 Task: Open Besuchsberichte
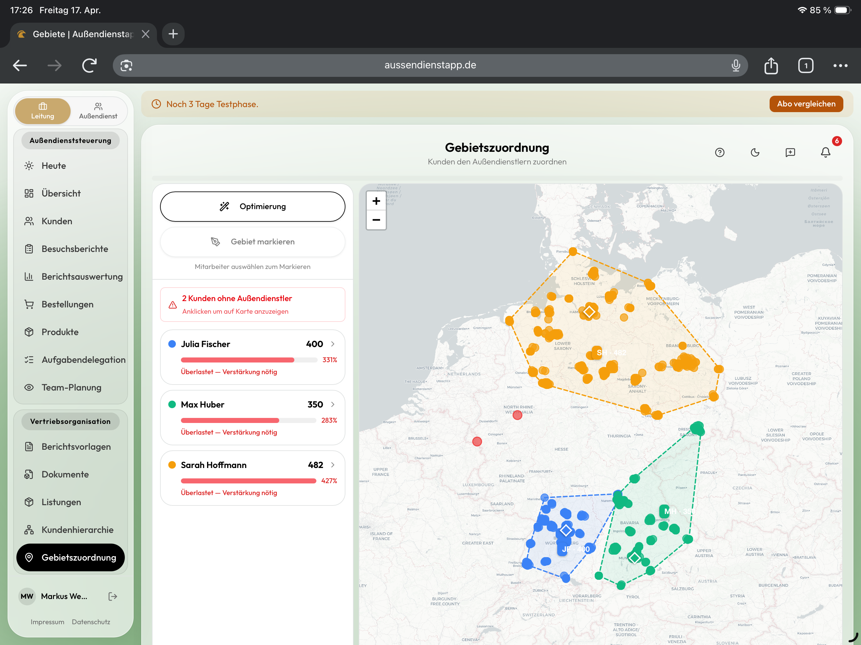click(x=71, y=249)
